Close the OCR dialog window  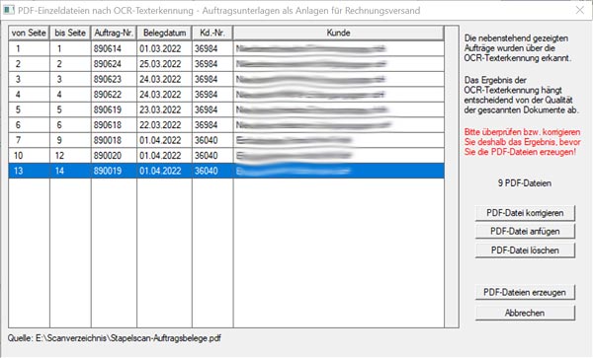point(580,10)
